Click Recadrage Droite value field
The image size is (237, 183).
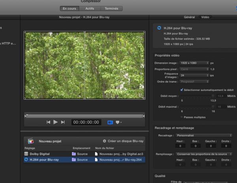(226, 146)
